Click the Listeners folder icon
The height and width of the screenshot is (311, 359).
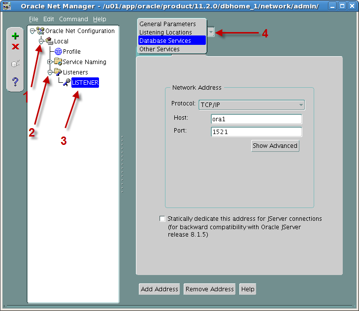pyautogui.click(x=58, y=72)
